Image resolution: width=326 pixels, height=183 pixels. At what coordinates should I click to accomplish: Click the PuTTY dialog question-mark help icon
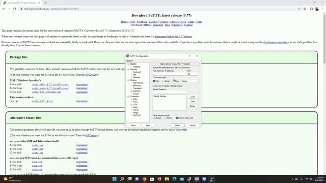click(189, 56)
